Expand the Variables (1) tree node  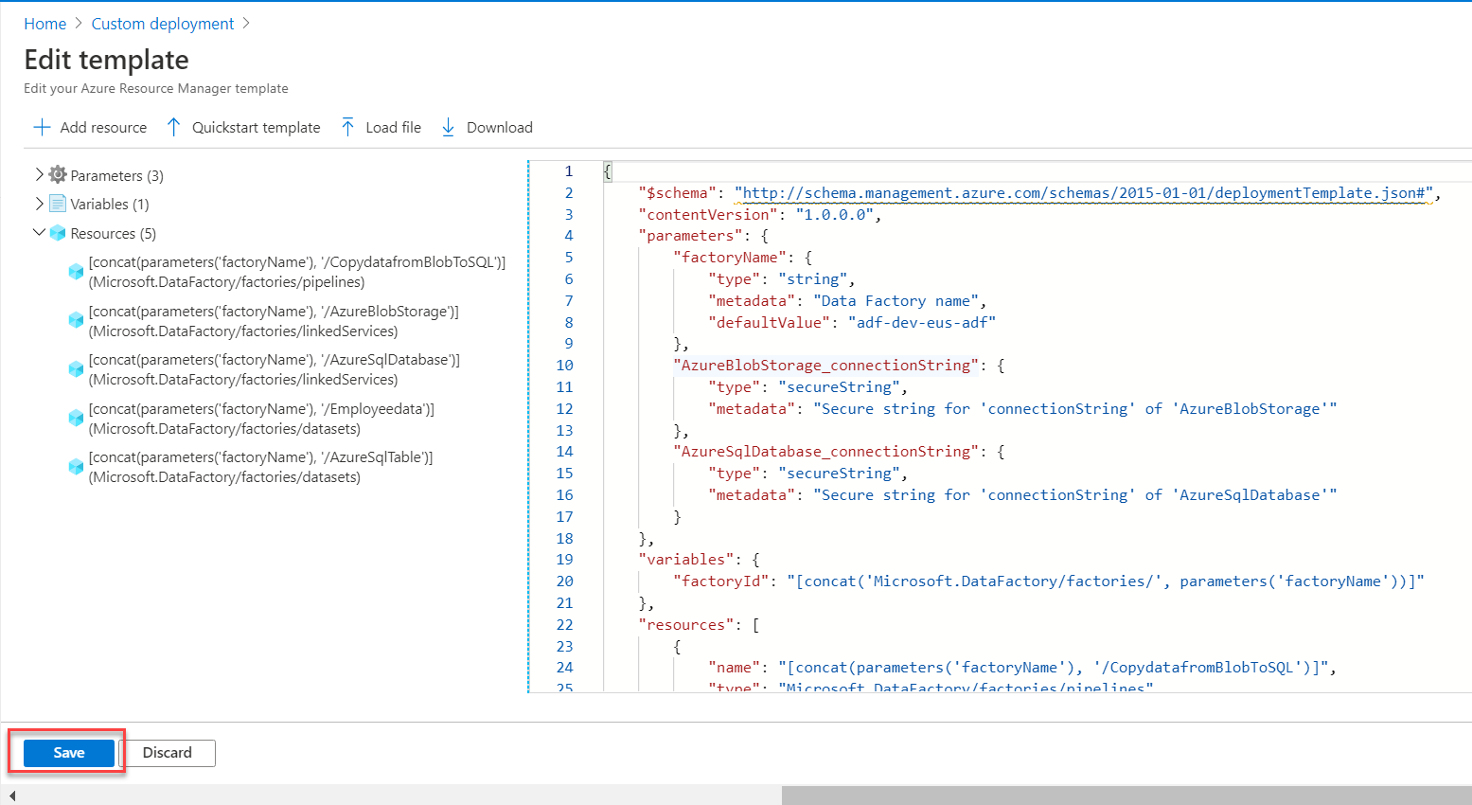(38, 204)
